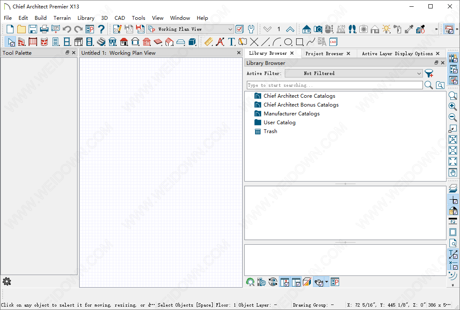
Task: Click the Spline curve tool
Action: 311,42
